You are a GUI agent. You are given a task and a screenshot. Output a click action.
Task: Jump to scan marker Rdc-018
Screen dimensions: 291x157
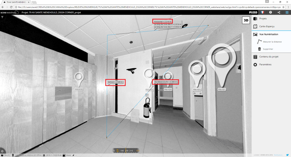tap(79, 78)
